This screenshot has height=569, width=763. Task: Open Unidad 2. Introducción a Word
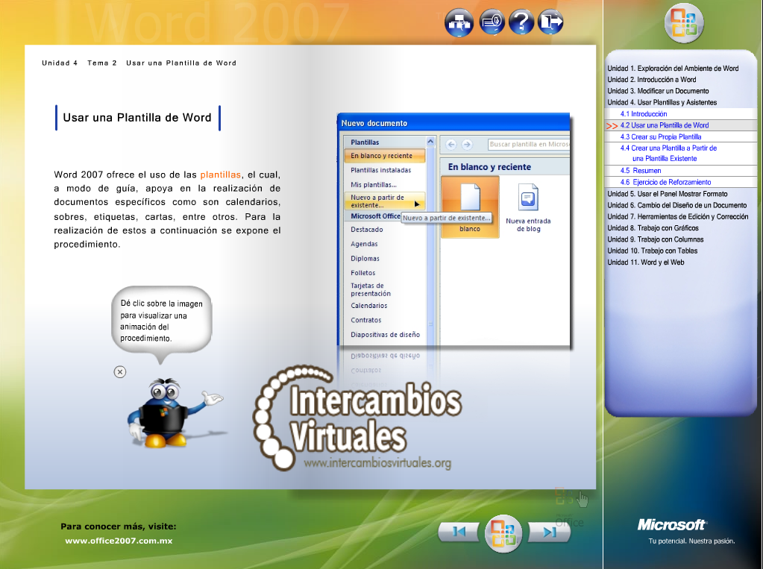(652, 80)
